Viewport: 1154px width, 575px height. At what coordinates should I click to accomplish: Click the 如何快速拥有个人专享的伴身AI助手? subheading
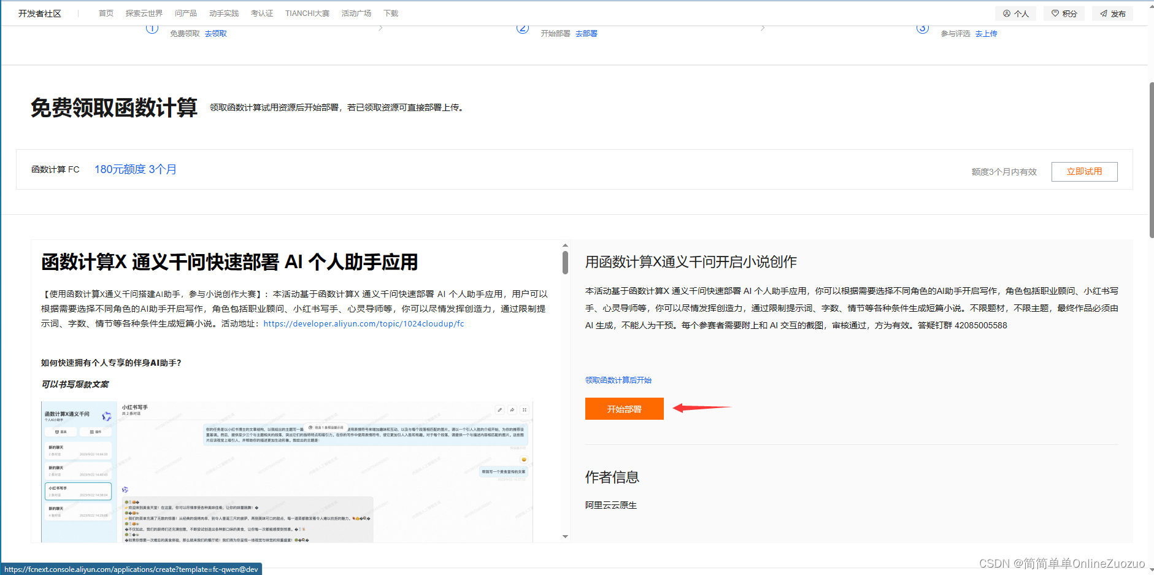pos(111,363)
